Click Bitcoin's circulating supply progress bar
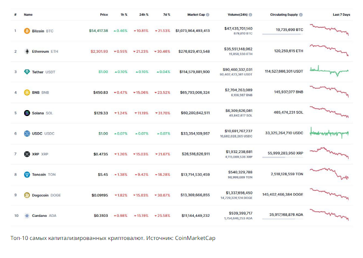363x258 pixels. [283, 34]
